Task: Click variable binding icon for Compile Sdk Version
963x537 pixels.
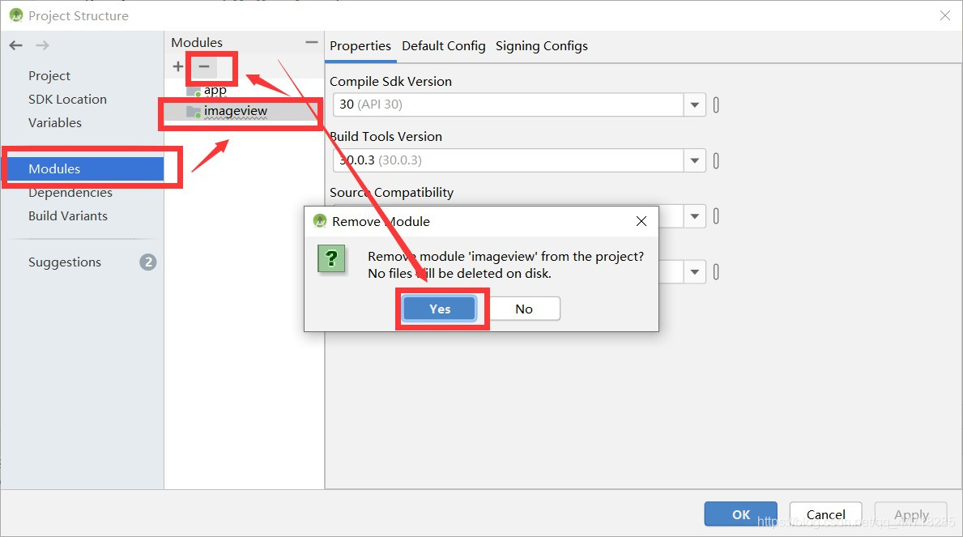Action: pyautogui.click(x=716, y=105)
